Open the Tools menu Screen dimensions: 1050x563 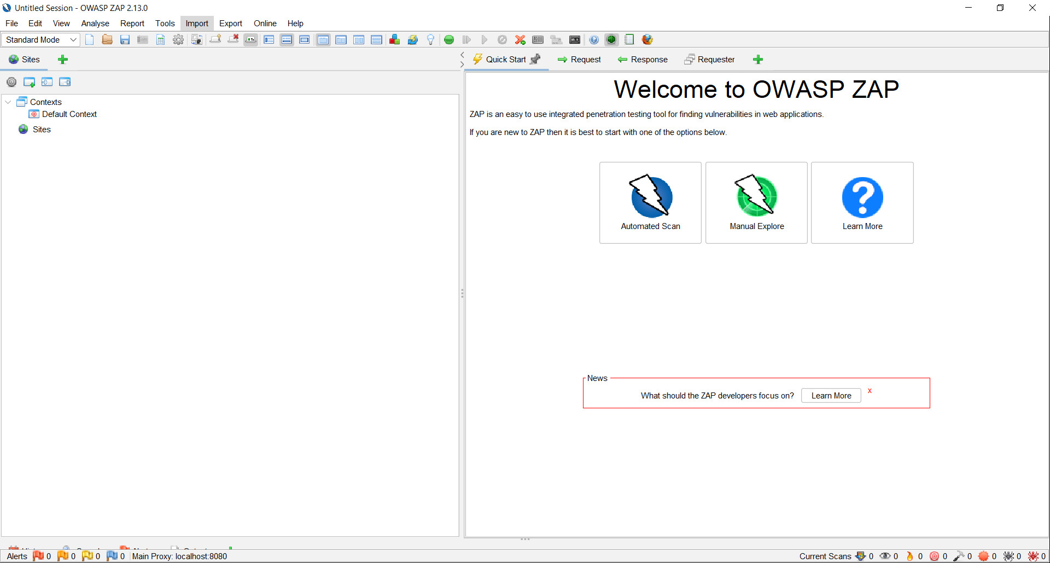(165, 24)
